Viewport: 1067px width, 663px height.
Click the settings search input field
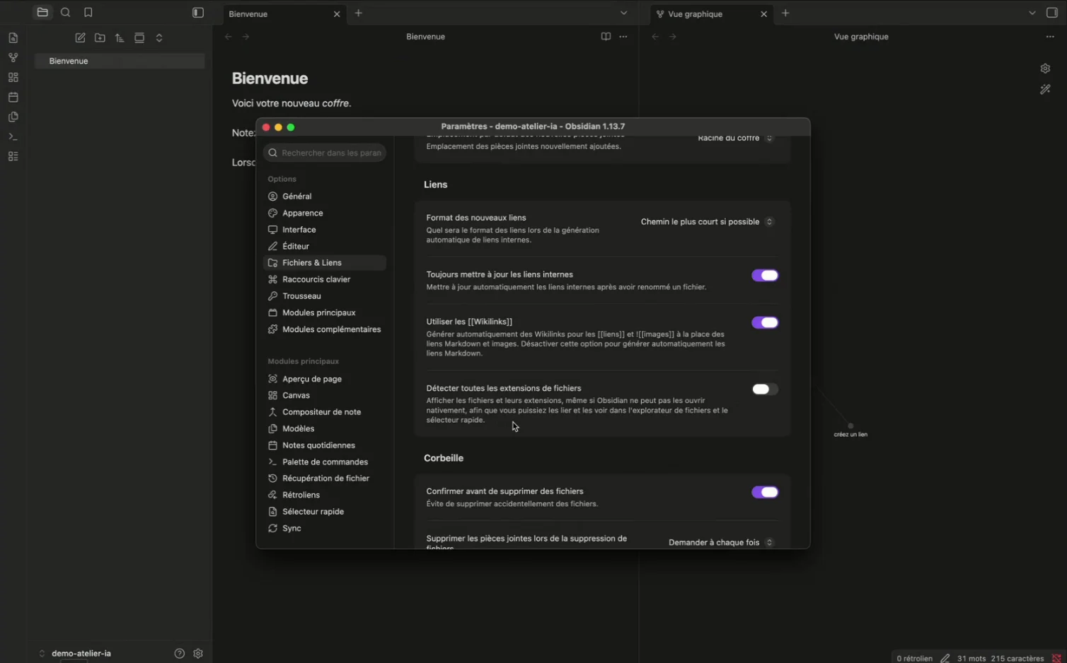point(325,153)
